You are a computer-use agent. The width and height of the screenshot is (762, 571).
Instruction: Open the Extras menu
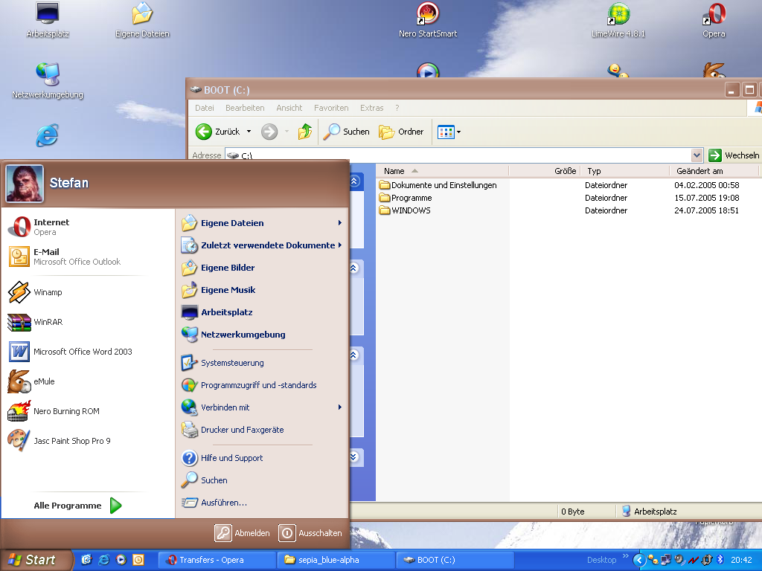[371, 108]
